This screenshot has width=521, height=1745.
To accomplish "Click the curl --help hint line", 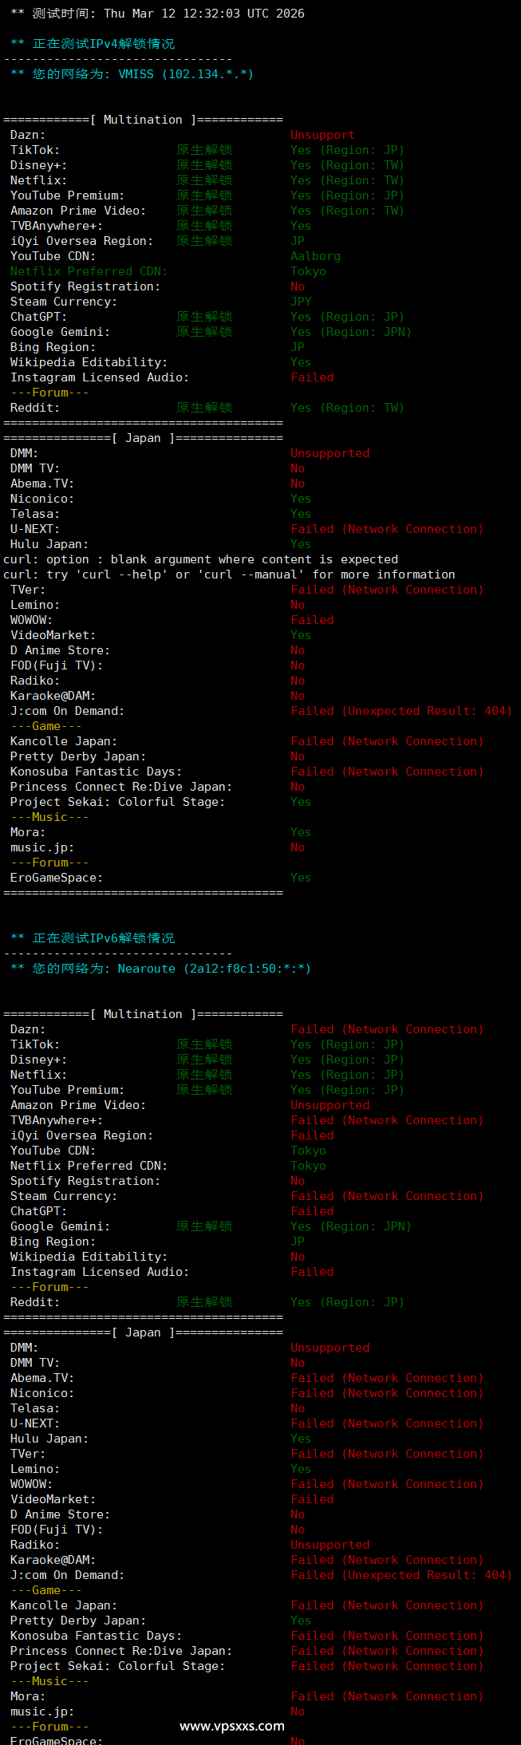I will [229, 574].
